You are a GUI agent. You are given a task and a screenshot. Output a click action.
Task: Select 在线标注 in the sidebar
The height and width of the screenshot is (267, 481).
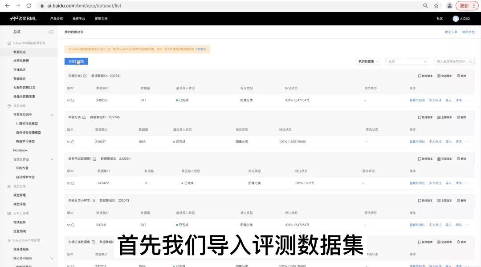[20, 69]
